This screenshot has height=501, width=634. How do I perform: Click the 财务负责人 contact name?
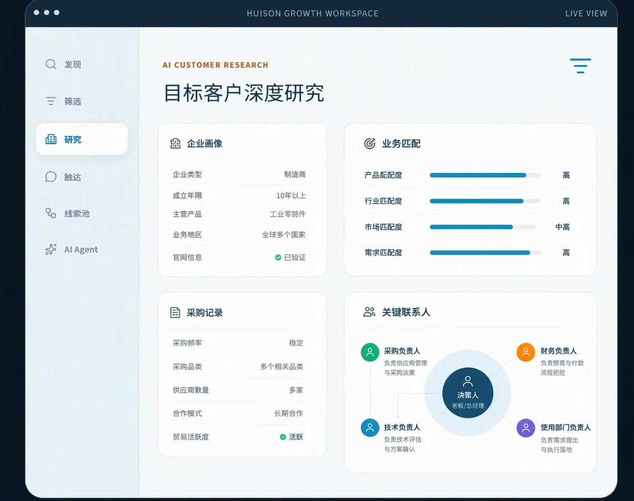pos(559,351)
